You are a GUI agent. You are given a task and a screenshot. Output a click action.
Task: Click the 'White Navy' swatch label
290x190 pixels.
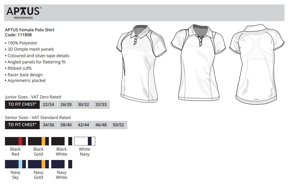85,152
